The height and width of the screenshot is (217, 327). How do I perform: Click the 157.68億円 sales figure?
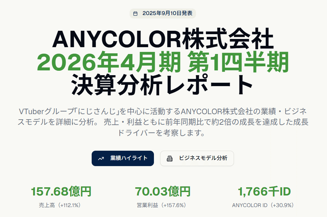61,191
